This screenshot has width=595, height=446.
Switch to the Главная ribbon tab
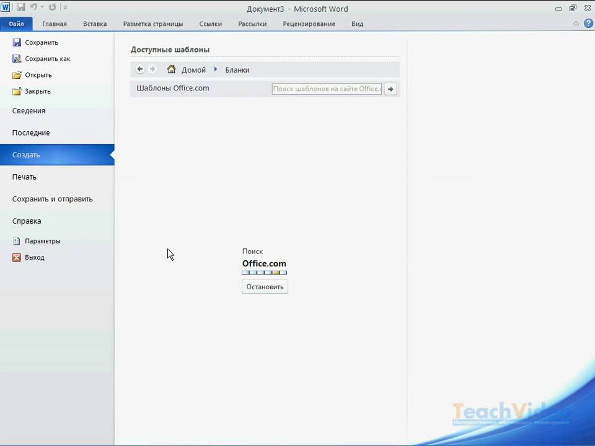55,24
